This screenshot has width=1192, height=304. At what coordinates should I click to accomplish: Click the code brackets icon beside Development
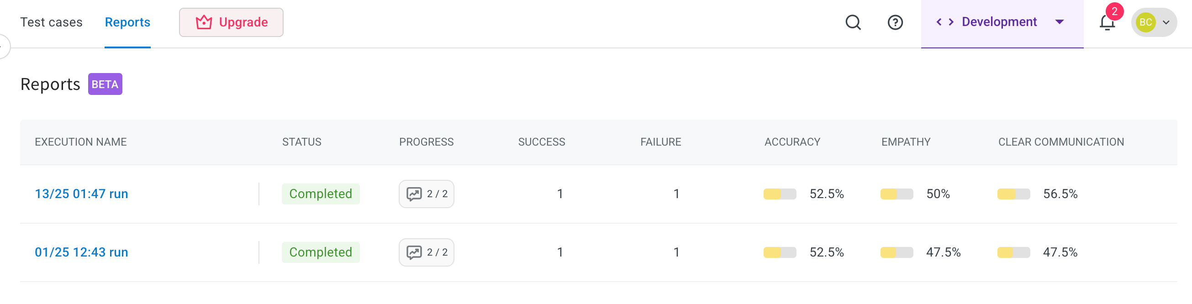tap(944, 22)
